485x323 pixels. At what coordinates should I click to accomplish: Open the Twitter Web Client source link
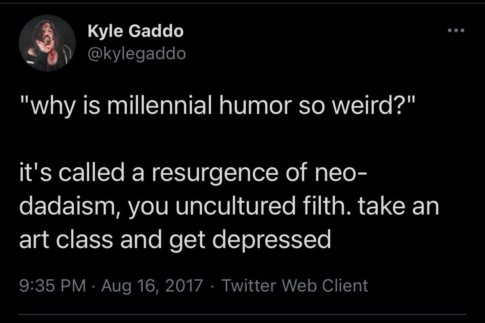coord(295,285)
